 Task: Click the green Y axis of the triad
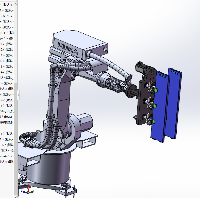coord(31,192)
